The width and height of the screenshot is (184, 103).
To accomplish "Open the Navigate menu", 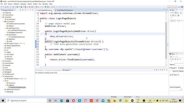I will point(23,4).
